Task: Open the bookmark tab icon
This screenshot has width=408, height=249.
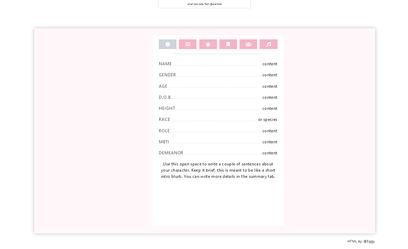Action: [228, 44]
